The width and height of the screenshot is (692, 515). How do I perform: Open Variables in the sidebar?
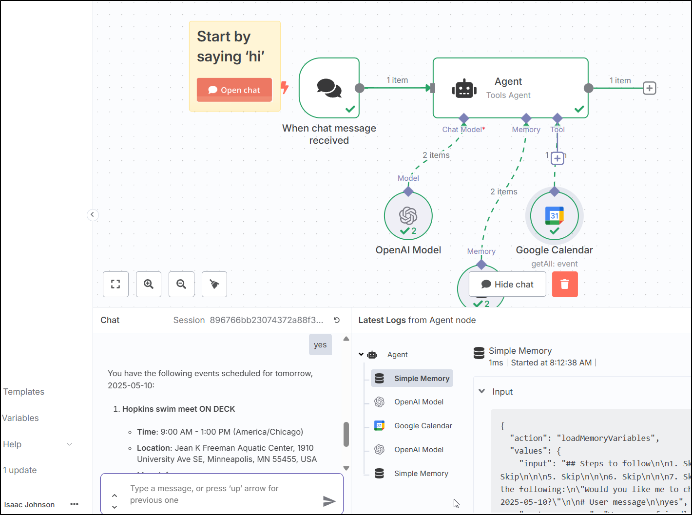coord(20,418)
